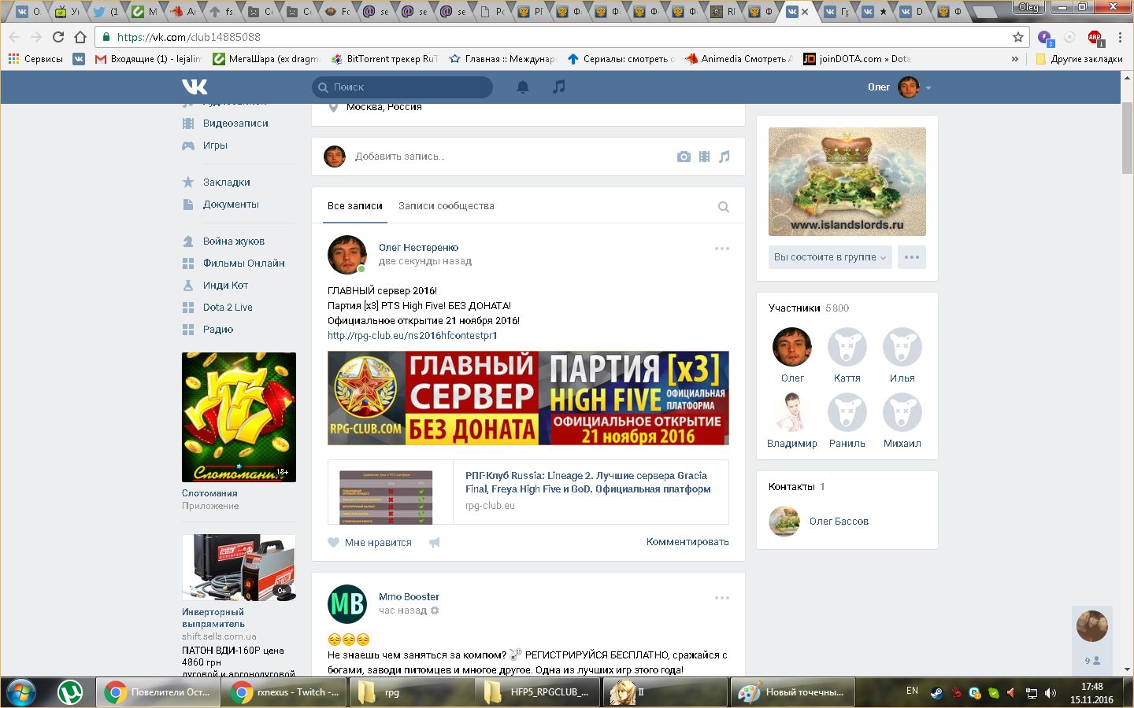Click the Adblock extension icon

1095,37
